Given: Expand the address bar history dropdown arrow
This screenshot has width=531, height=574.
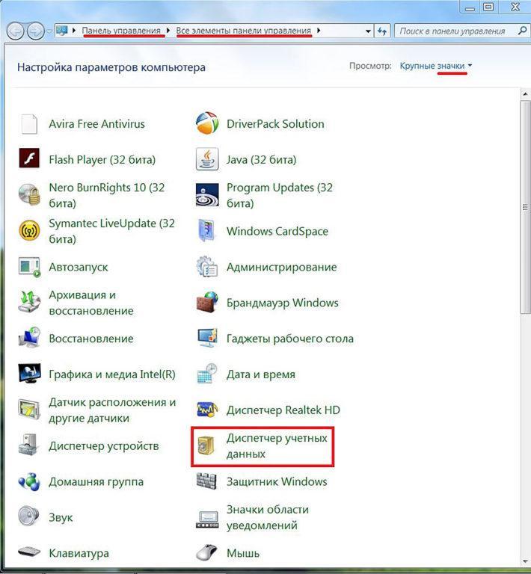Looking at the screenshot, I should coord(368,31).
